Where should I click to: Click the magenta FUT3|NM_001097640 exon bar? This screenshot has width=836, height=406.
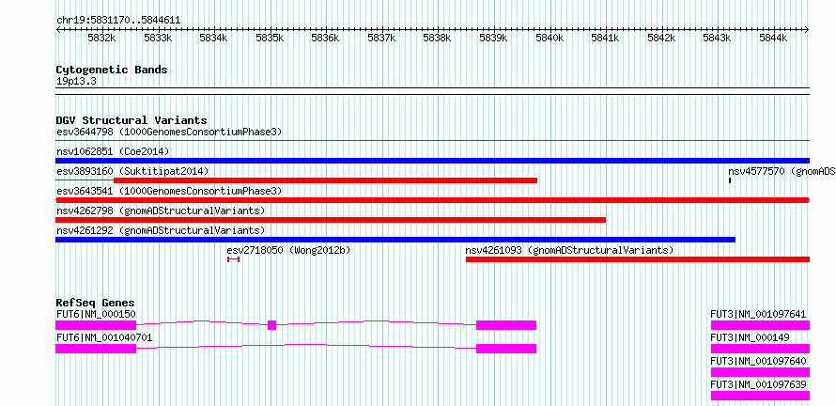[760, 372]
